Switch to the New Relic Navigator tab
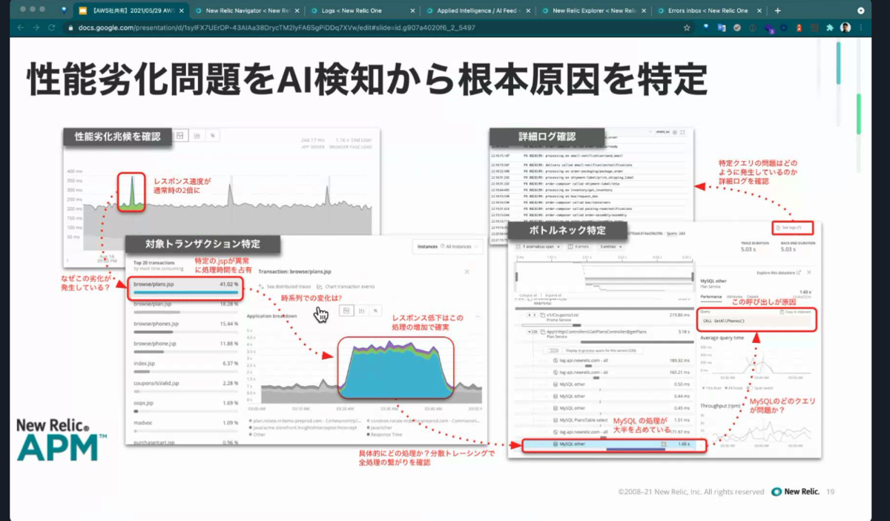 [247, 10]
